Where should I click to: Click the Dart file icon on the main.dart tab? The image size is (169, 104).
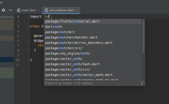(19, 10)
